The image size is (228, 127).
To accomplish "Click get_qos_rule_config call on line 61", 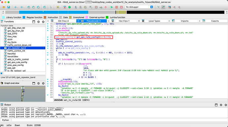I will pyautogui.click(x=87, y=37).
